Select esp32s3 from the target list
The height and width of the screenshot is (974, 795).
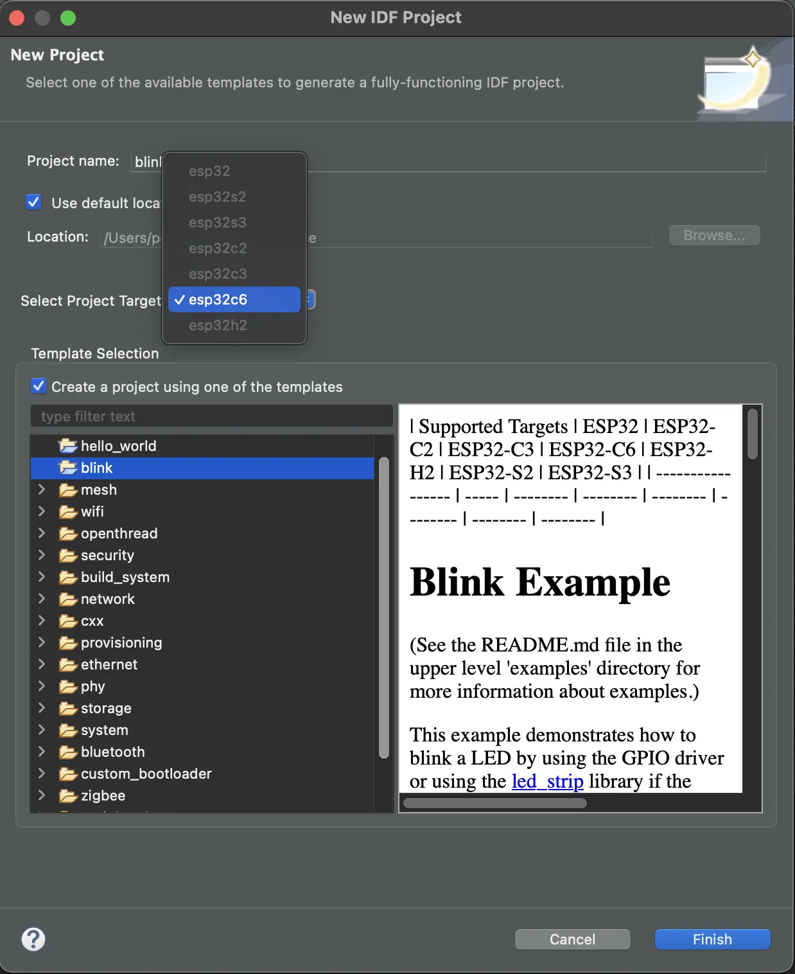point(218,222)
